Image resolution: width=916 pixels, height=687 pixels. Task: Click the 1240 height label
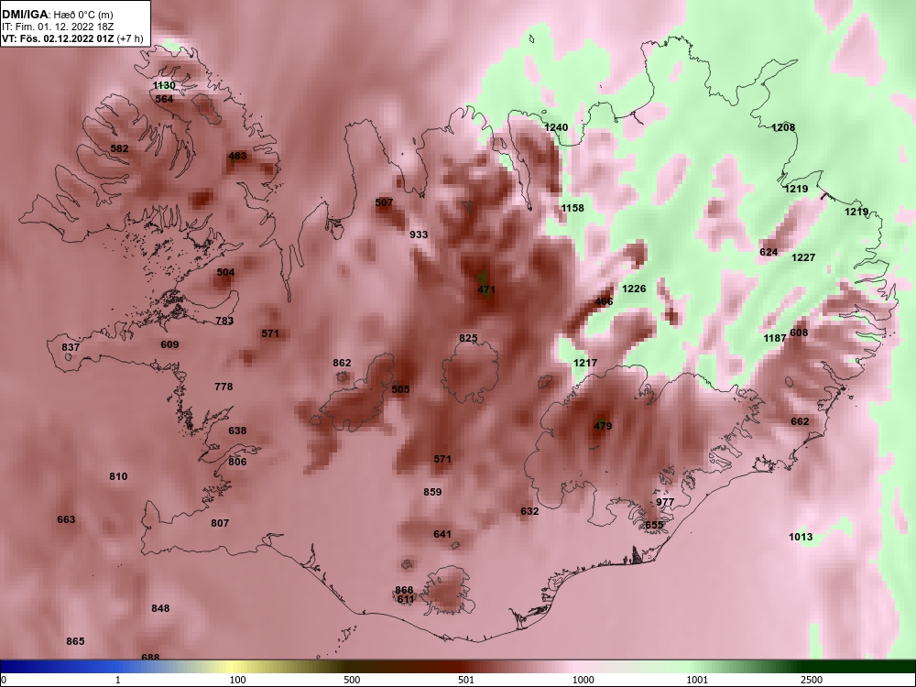coord(556,127)
